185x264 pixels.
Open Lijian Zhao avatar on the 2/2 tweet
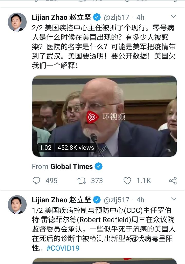point(17,22)
